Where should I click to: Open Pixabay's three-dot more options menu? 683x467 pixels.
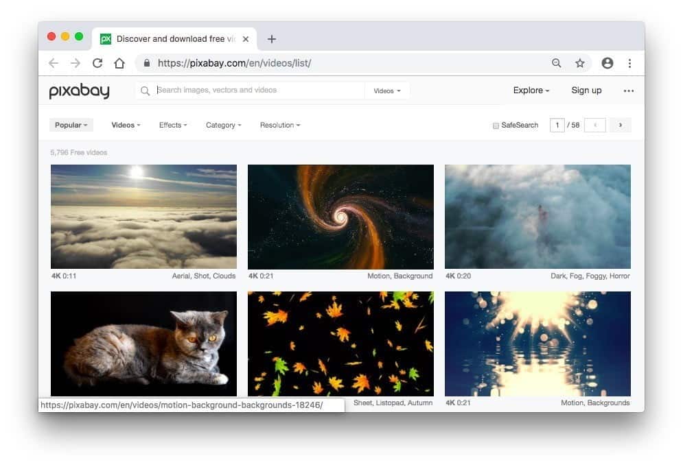point(628,91)
